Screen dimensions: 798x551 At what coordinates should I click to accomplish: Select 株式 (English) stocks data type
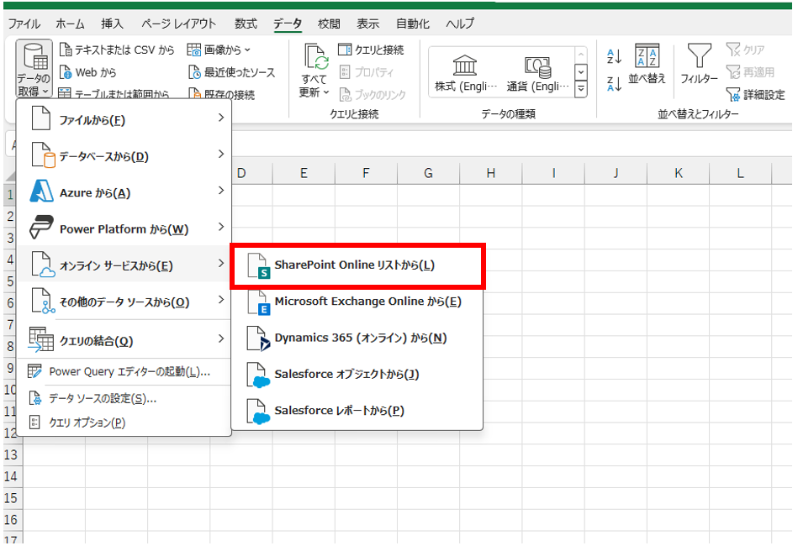pyautogui.click(x=465, y=74)
